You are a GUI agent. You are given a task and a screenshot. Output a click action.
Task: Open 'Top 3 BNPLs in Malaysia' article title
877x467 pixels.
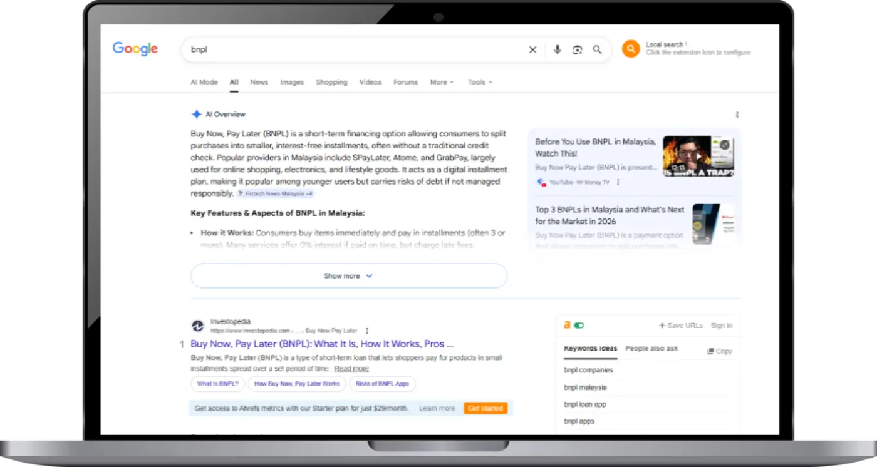pyautogui.click(x=610, y=215)
